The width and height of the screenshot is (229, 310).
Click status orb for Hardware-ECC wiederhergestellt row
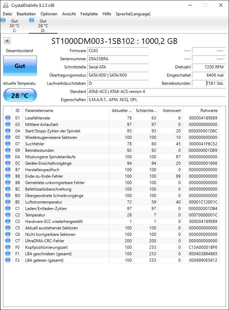coord(8,221)
